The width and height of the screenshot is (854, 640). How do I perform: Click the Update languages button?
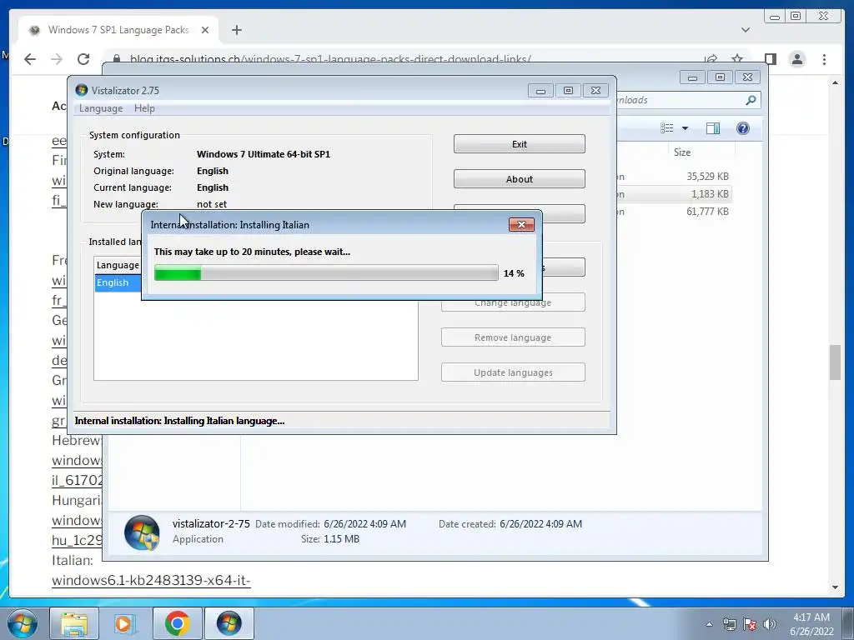[x=513, y=372]
